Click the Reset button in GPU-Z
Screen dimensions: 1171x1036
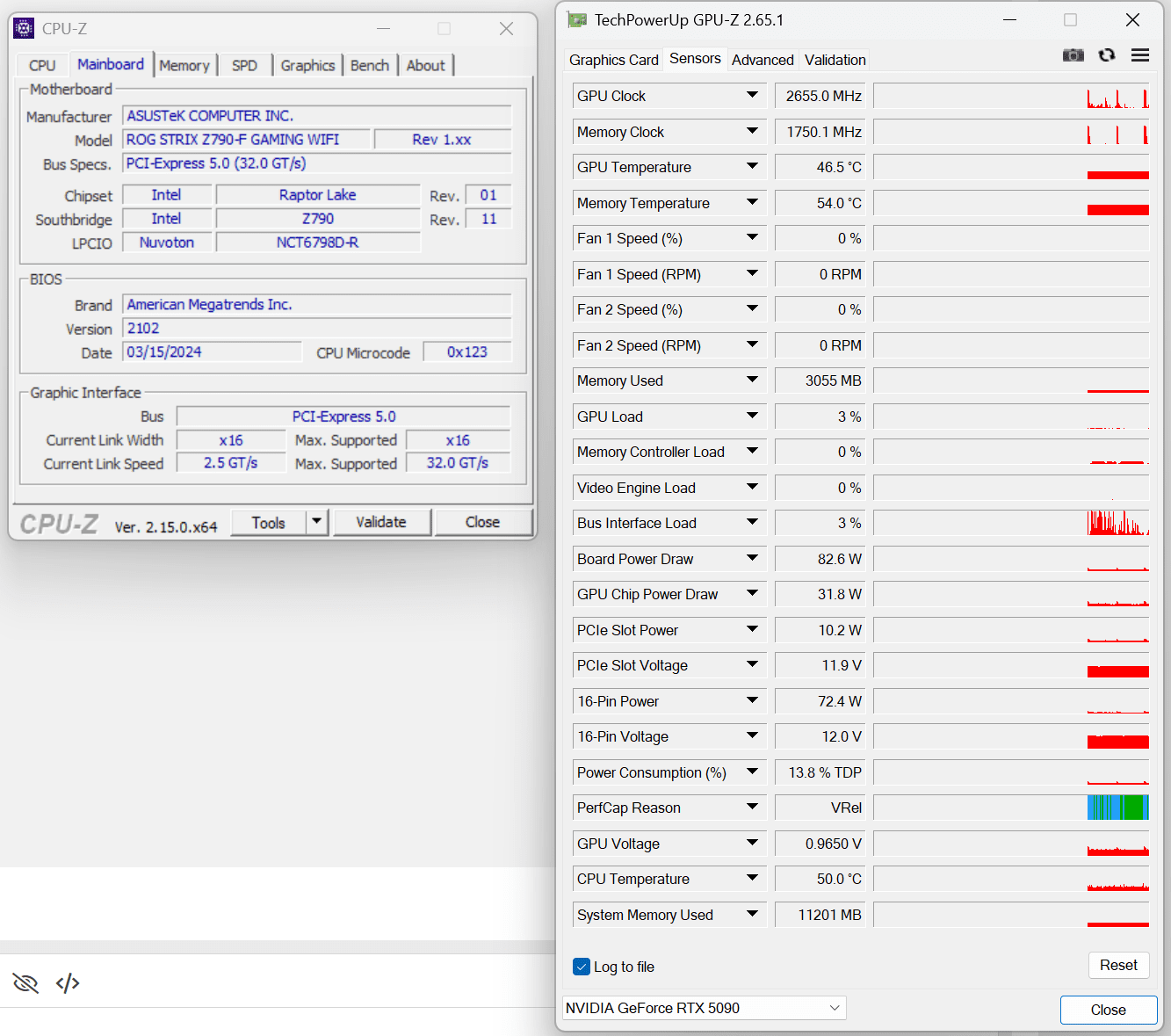[1118, 965]
